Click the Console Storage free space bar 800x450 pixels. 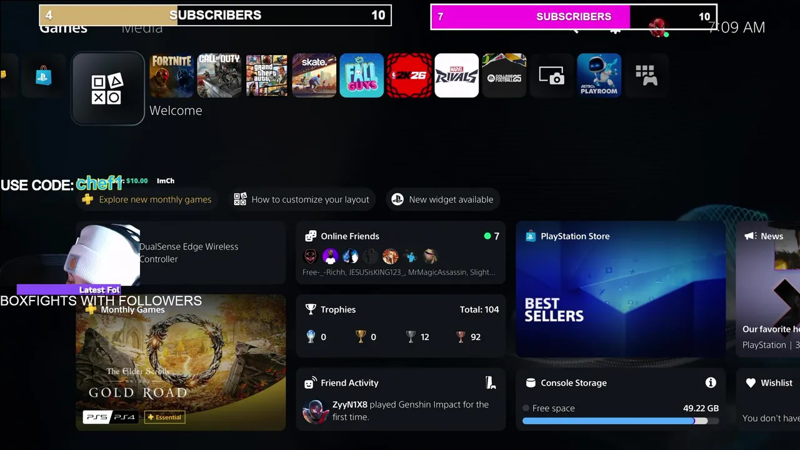pos(621,421)
